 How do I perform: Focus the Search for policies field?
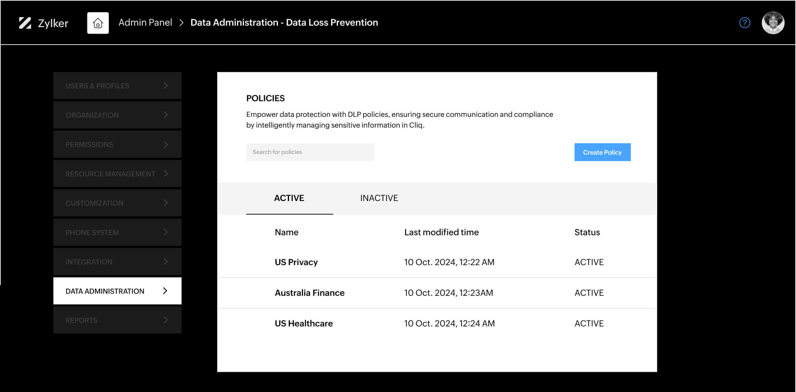point(310,152)
